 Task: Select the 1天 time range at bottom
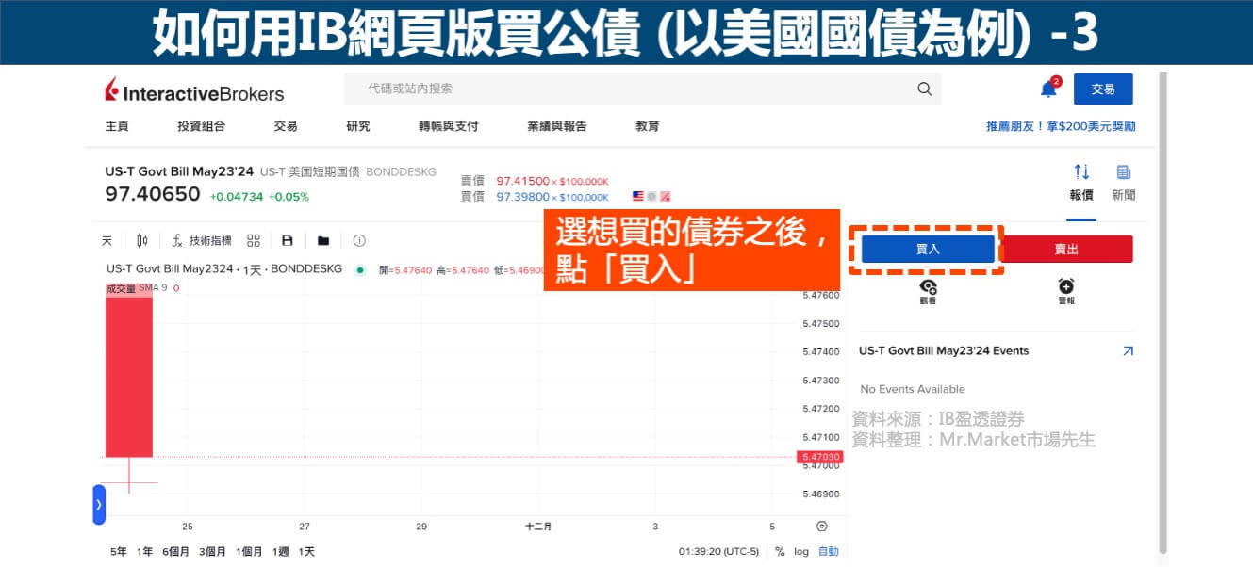[x=306, y=551]
